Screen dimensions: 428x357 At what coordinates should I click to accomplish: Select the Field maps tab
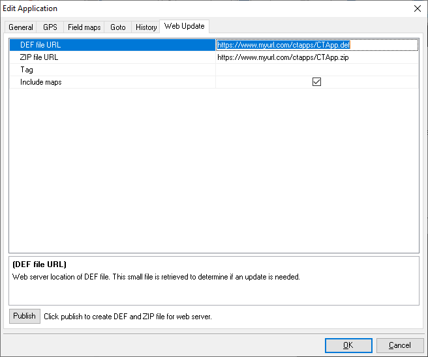(x=84, y=27)
